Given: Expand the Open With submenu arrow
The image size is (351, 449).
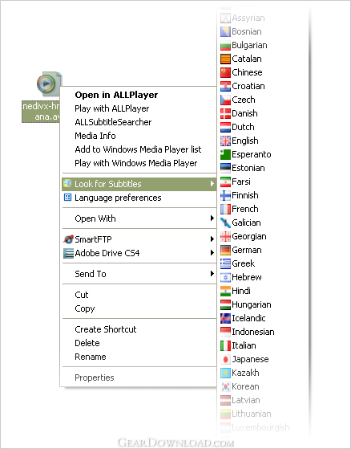Looking at the screenshot, I should 212,218.
